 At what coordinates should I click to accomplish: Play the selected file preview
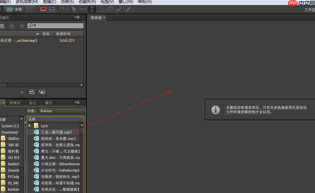pyautogui.click(x=22, y=92)
